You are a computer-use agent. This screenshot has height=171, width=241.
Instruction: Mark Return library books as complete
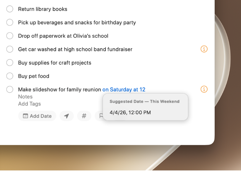click(10, 9)
